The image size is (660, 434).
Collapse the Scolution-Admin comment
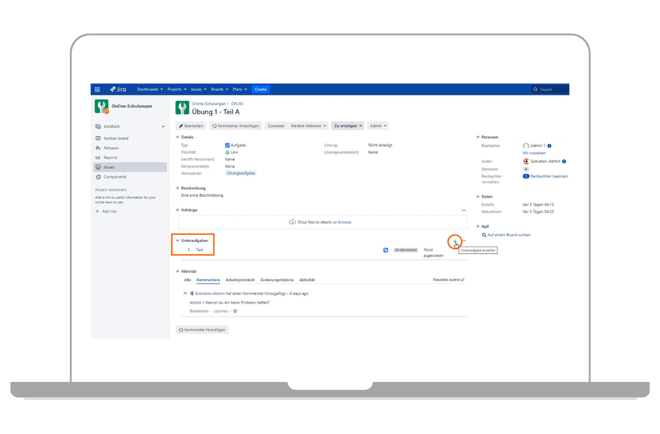(x=185, y=293)
